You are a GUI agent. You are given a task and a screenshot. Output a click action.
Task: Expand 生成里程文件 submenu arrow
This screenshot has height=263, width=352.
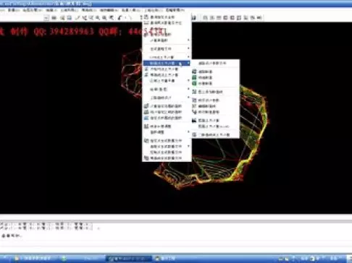coord(188,48)
